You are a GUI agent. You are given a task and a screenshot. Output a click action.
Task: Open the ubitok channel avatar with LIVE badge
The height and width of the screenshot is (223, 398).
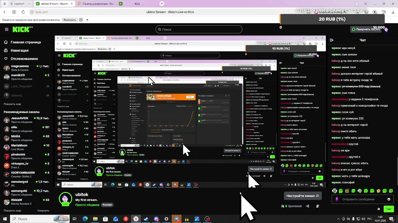(x=65, y=199)
